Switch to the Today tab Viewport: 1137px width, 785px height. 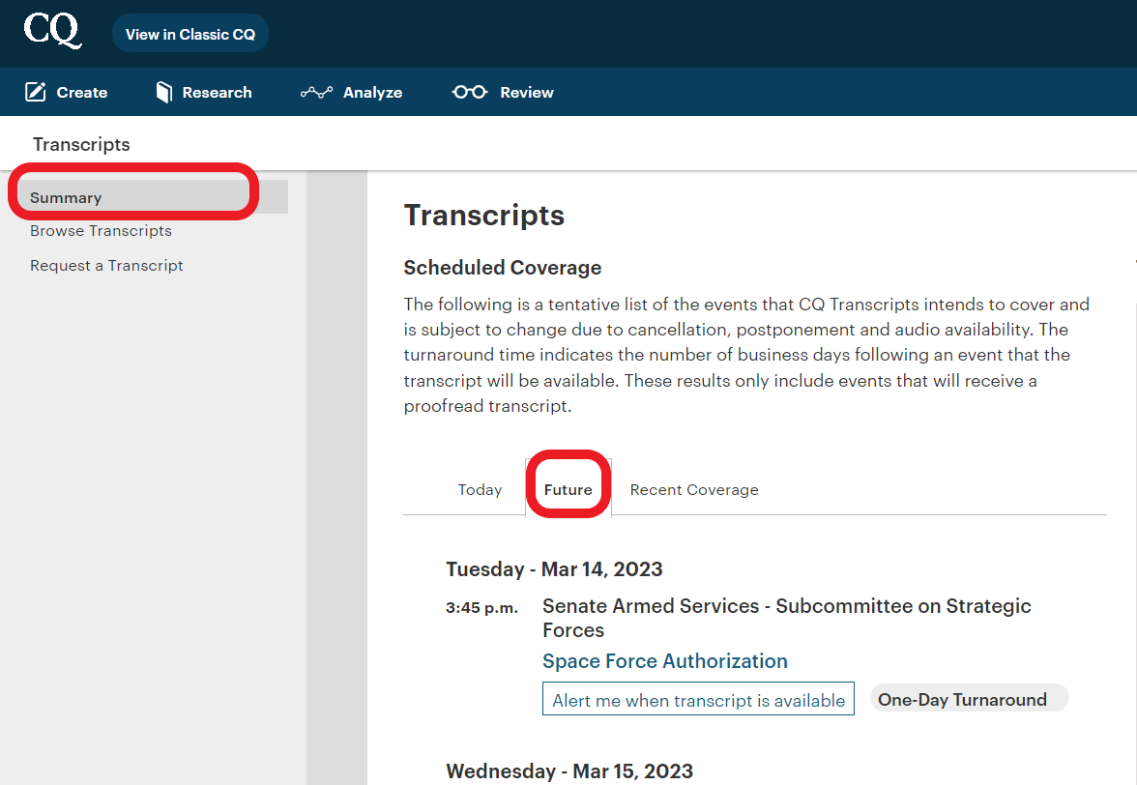point(480,490)
